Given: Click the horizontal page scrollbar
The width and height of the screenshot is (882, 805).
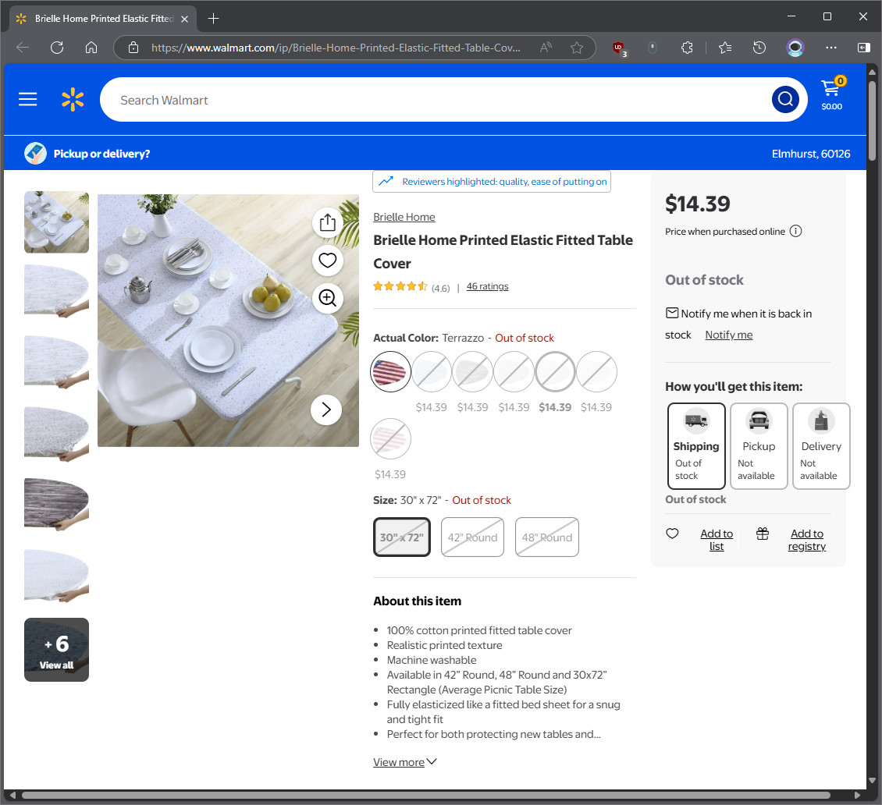Looking at the screenshot, I should coord(426,795).
